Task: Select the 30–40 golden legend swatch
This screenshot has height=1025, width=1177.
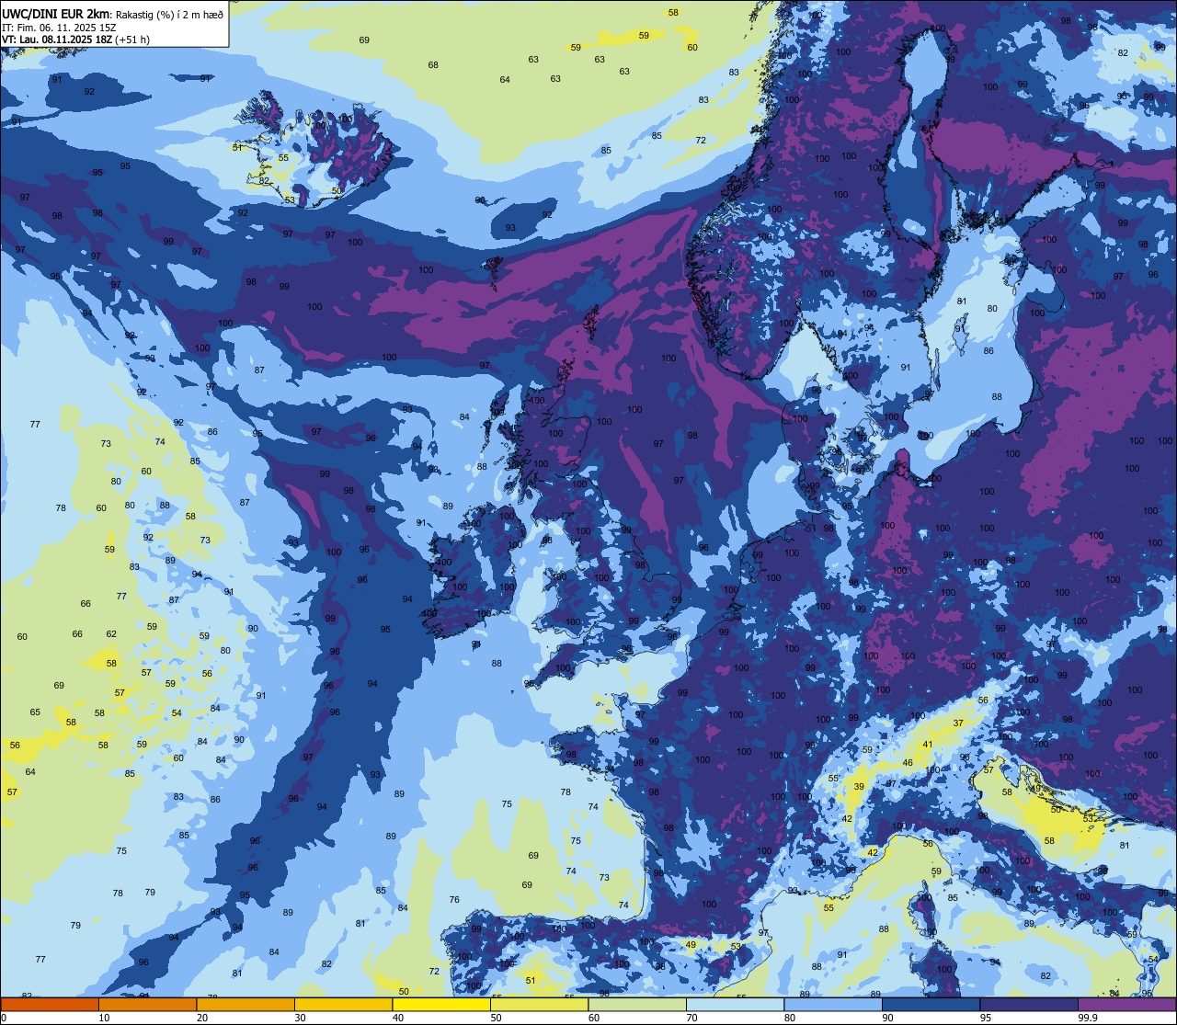Action: coord(343,1004)
